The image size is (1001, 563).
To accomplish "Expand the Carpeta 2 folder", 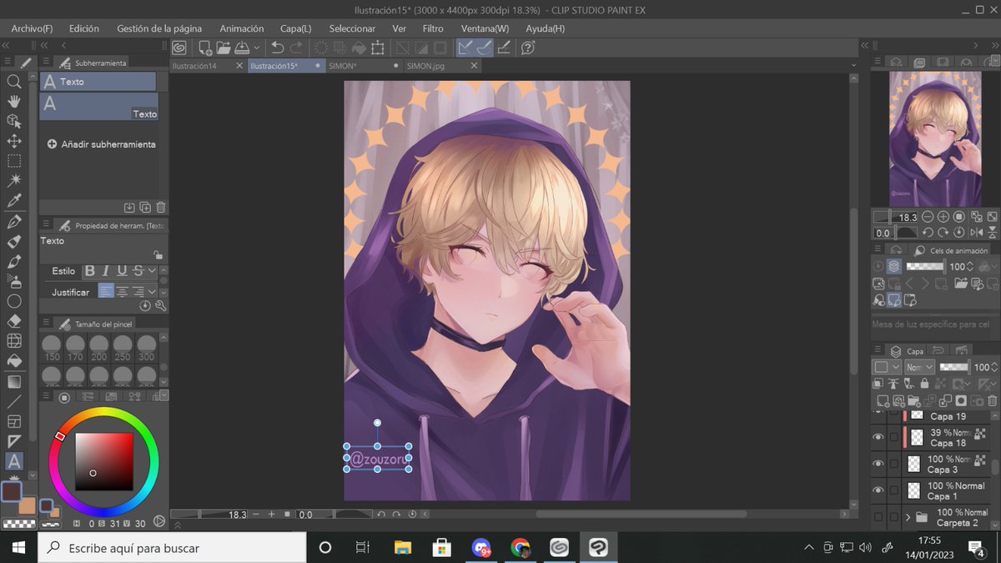I will click(908, 517).
